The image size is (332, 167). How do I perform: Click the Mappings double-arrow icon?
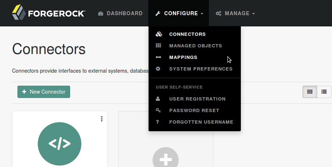158,57
